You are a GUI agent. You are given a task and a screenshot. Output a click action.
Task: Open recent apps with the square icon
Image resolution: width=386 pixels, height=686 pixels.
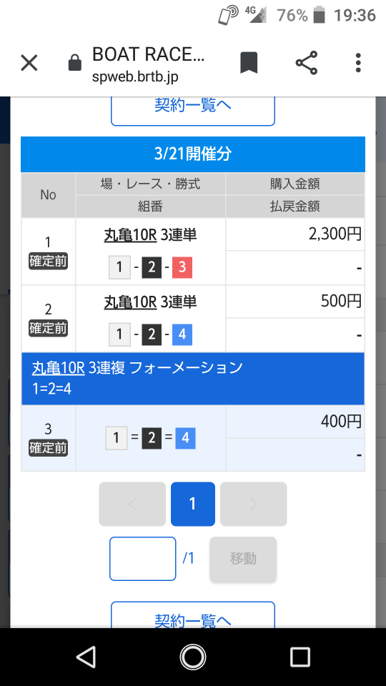coord(300,657)
